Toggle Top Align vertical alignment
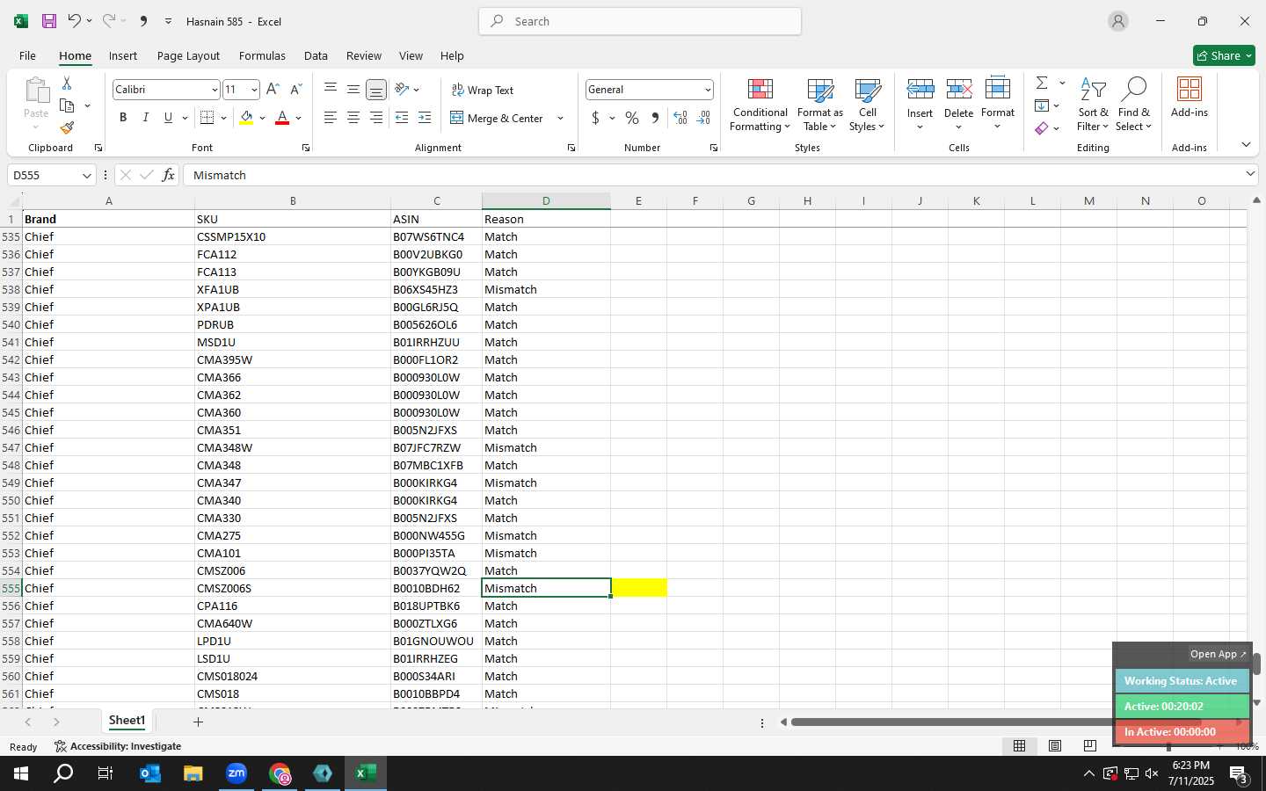The width and height of the screenshot is (1266, 791). click(331, 90)
